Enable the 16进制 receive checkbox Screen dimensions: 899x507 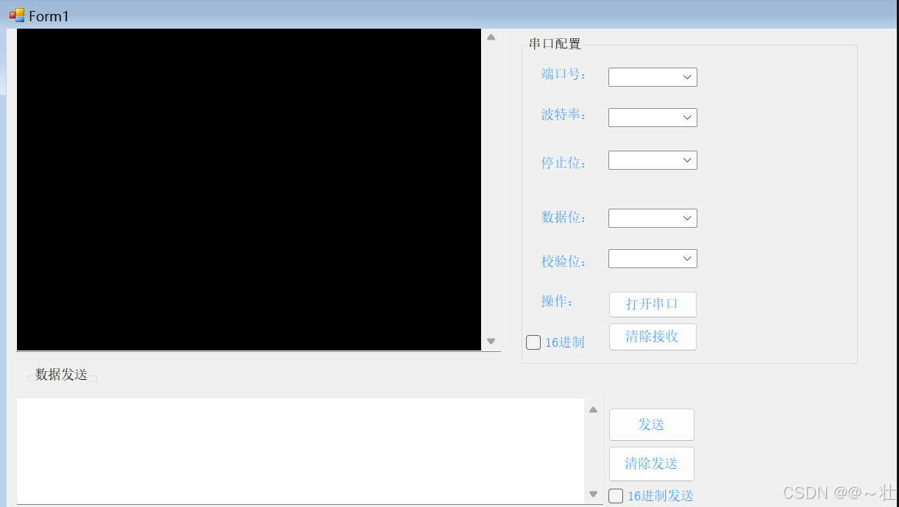pyautogui.click(x=533, y=342)
